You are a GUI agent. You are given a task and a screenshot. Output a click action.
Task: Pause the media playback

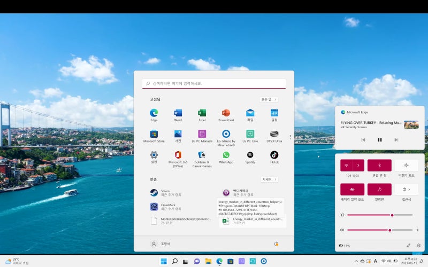click(x=379, y=140)
